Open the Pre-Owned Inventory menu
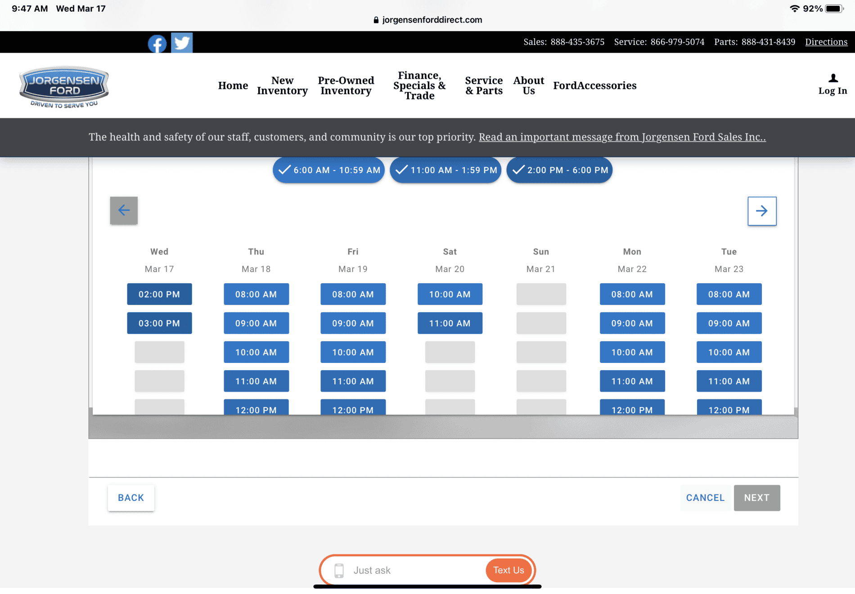855x594 pixels. point(346,85)
